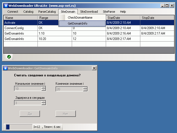Screen dimensions: 177x133
Task: Click the 10:20 range cell
Action: click(55, 39)
